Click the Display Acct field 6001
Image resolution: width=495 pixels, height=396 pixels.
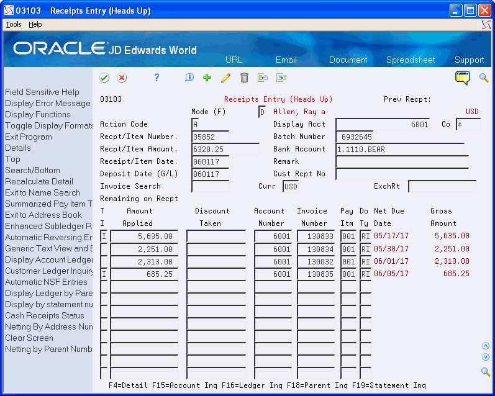pos(383,124)
